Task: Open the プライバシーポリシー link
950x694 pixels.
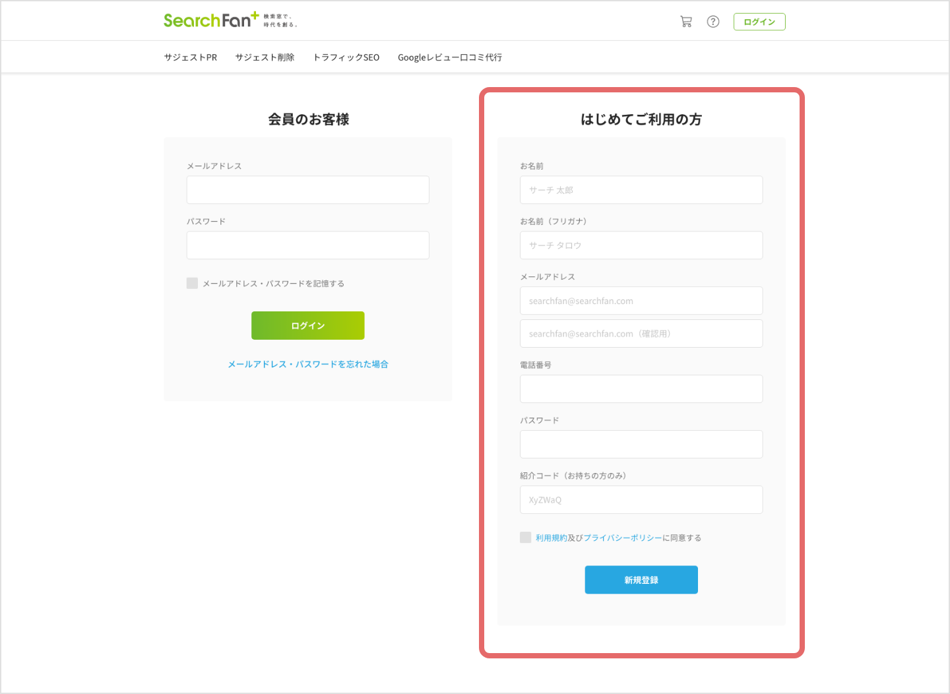Action: click(623, 538)
